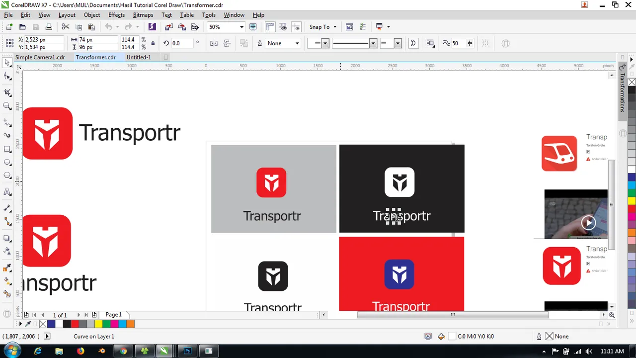Screen dimensions: 636x358
Task: Click the Undo arrow icon
Action: coord(108,27)
